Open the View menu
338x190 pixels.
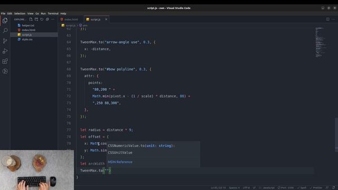(x=31, y=13)
